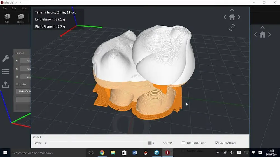Image resolution: width=280 pixels, height=157 pixels.
Task: Select the wrench settings icon in sidebar
Action: coord(6,58)
